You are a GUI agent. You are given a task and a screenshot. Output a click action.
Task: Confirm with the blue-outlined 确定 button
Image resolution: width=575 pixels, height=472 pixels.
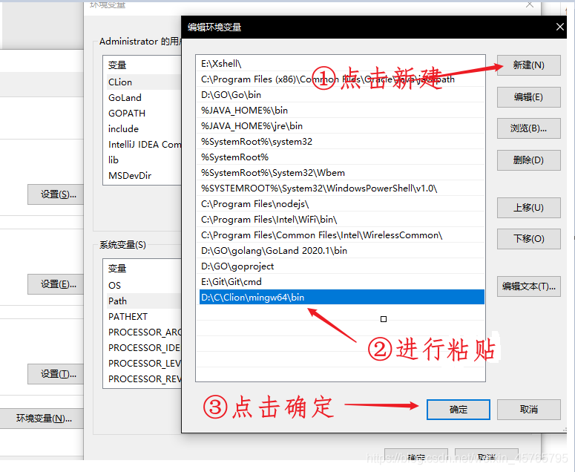point(458,410)
